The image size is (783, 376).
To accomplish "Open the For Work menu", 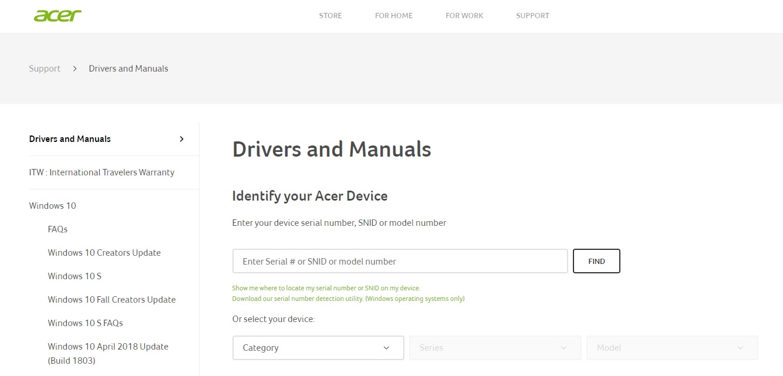I will (464, 16).
